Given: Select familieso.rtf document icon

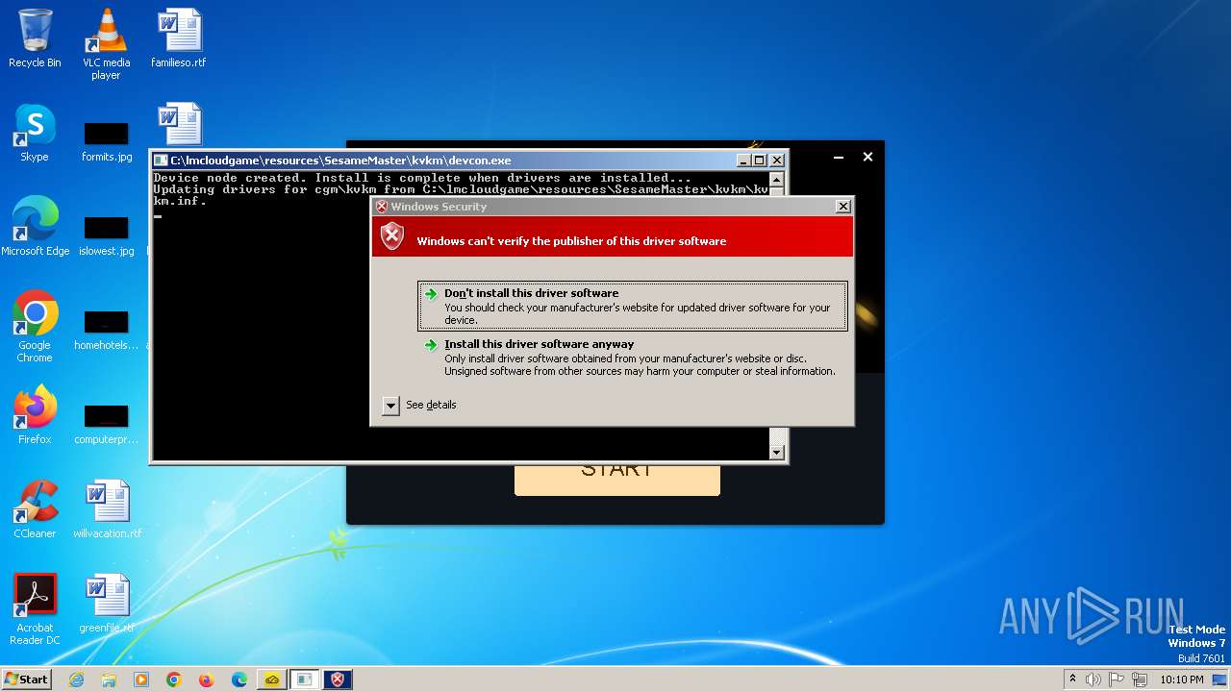Looking at the screenshot, I should pyautogui.click(x=179, y=38).
